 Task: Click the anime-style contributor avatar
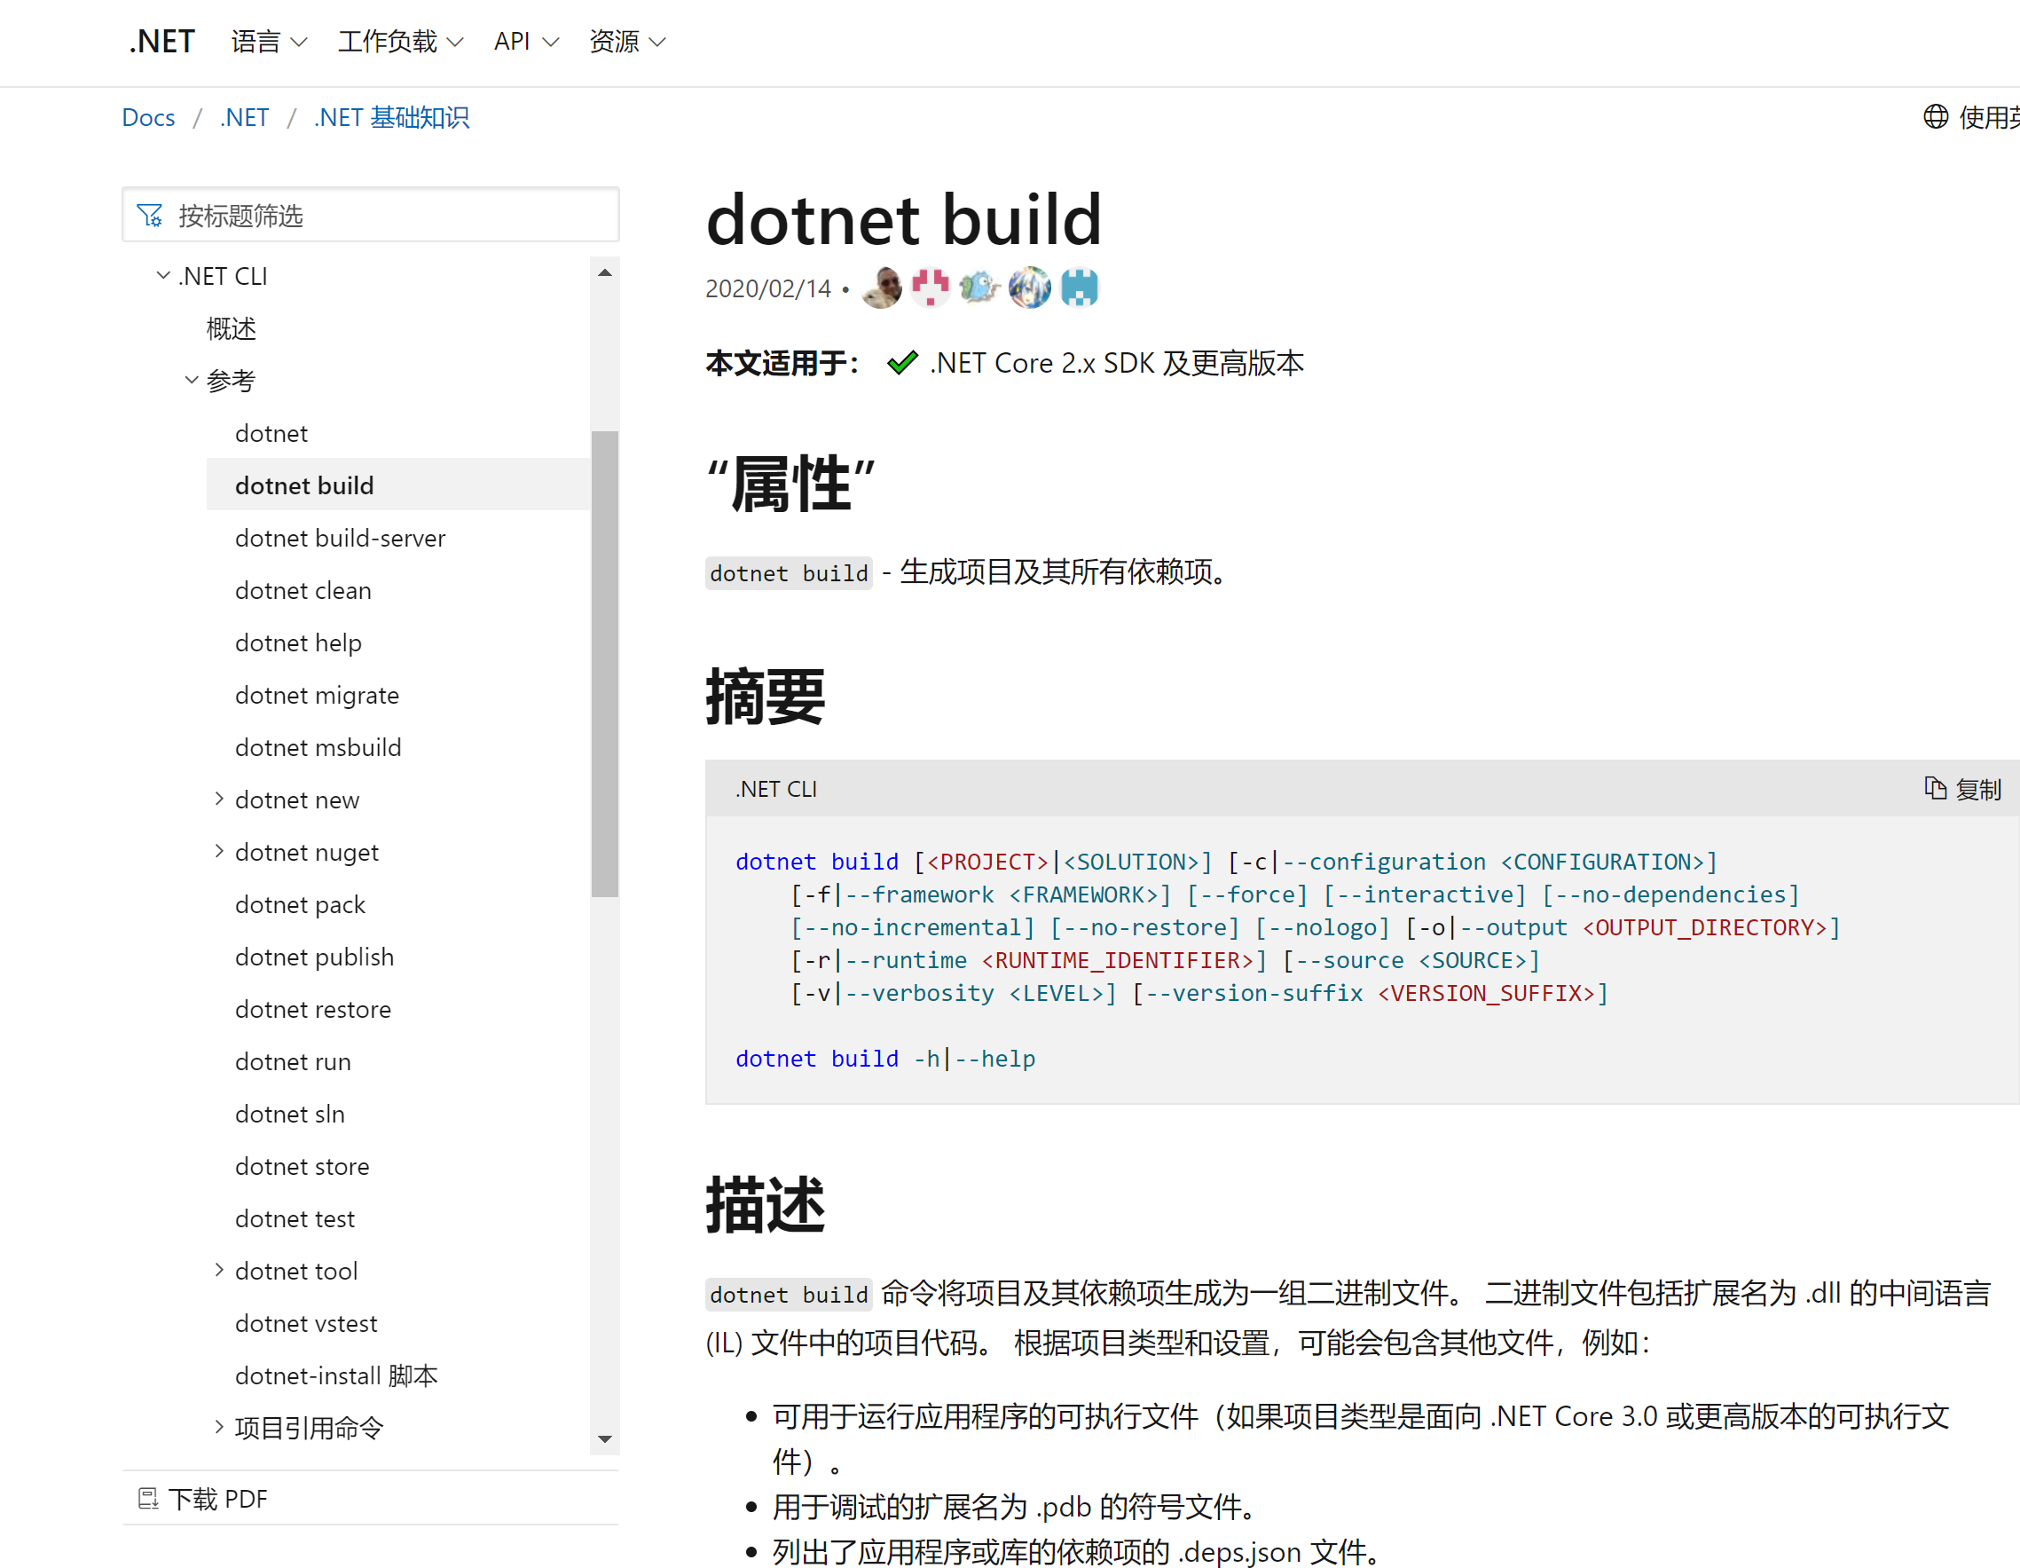click(x=1029, y=288)
